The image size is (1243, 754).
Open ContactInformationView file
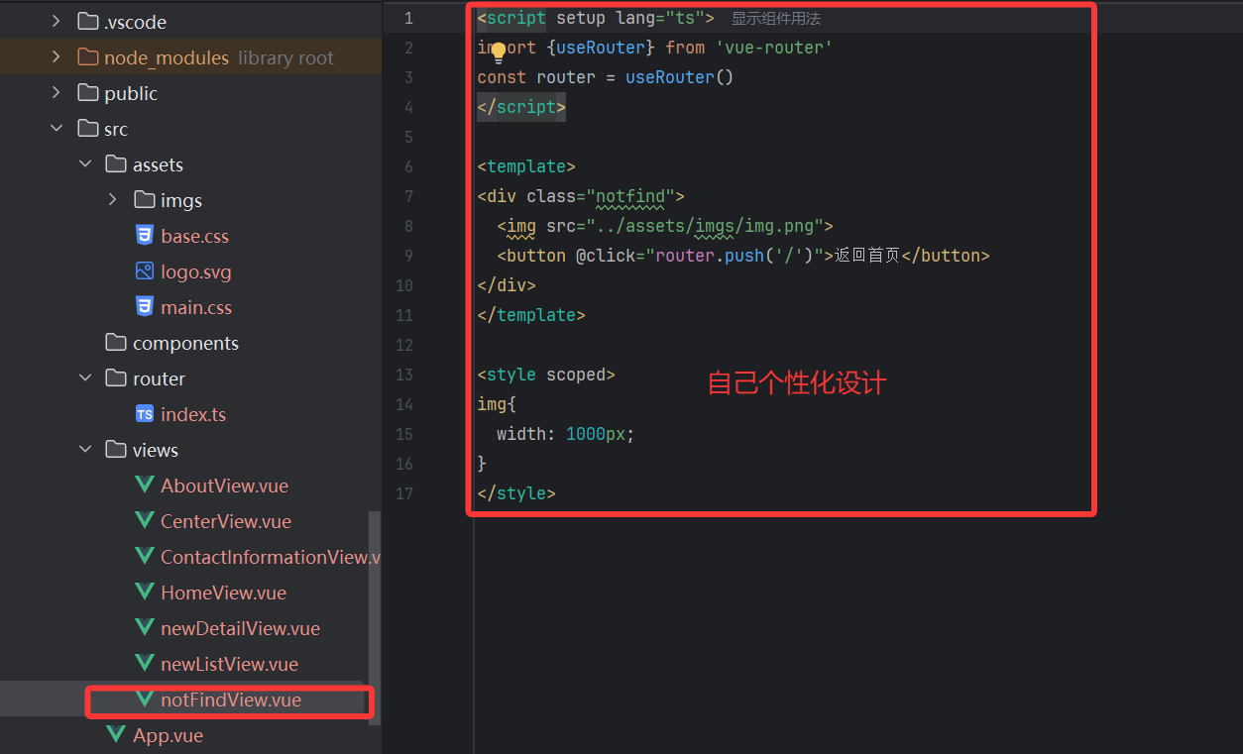pyautogui.click(x=271, y=557)
